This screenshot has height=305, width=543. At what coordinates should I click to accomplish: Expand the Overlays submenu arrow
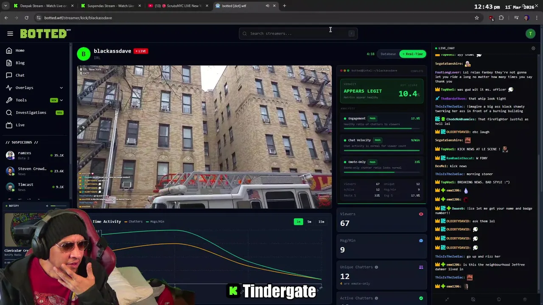pyautogui.click(x=61, y=88)
